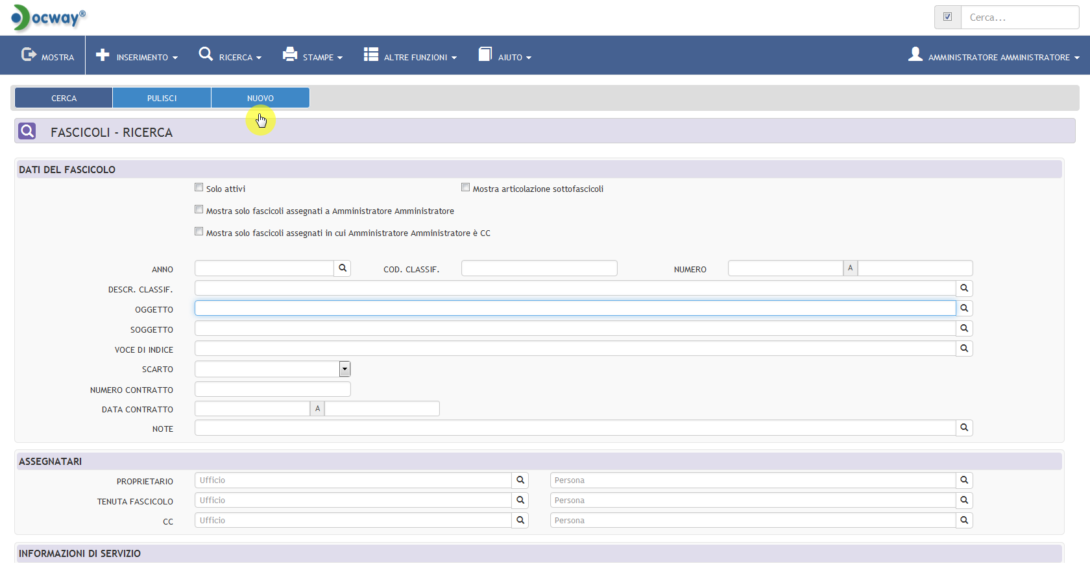Screen dimensions: 1090x568
Task: Tick Mostra solo fascicoli assegnati a Amministratore
Action: pos(199,209)
